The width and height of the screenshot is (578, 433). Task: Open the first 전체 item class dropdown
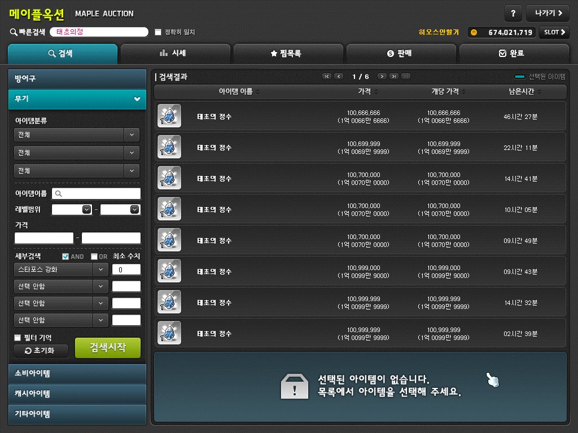pos(77,135)
